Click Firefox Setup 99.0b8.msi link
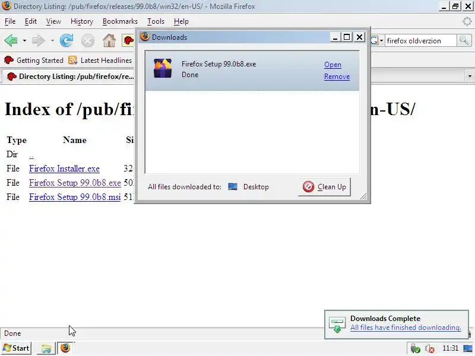Screen dimensions: 475x356 pos(75,197)
